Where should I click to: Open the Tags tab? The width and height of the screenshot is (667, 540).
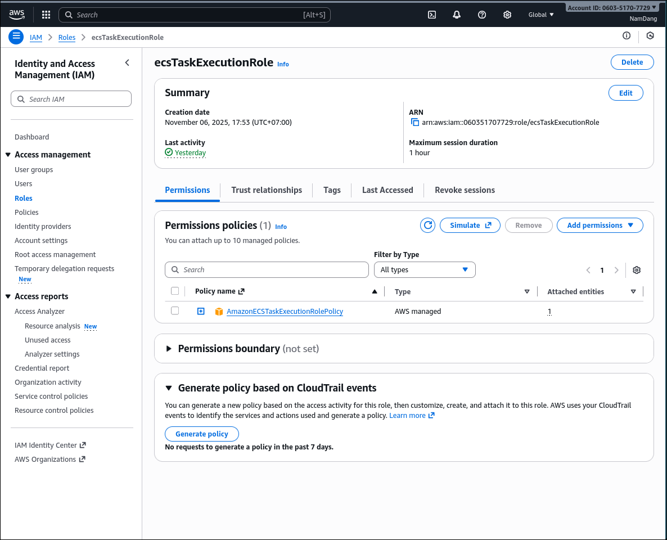[x=332, y=190]
